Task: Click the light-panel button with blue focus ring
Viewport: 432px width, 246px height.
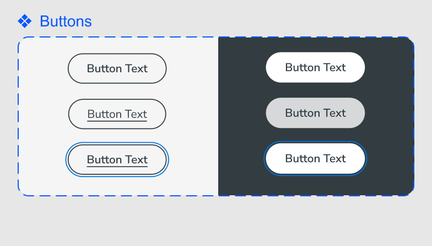Action: point(117,160)
